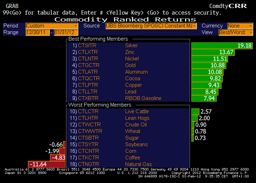Click the green 8.45 Lead return bar
The height and width of the screenshot is (183, 256).
click(205, 92)
